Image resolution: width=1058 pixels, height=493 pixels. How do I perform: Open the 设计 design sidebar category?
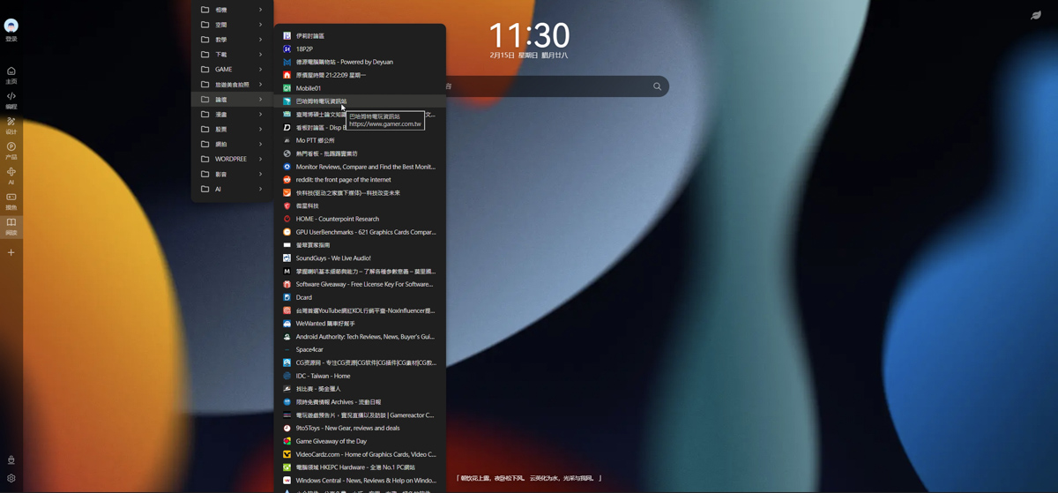point(11,123)
